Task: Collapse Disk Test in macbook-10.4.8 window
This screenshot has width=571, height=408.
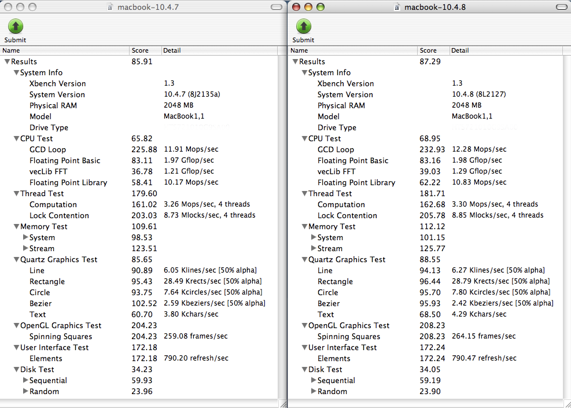Action: click(x=304, y=369)
